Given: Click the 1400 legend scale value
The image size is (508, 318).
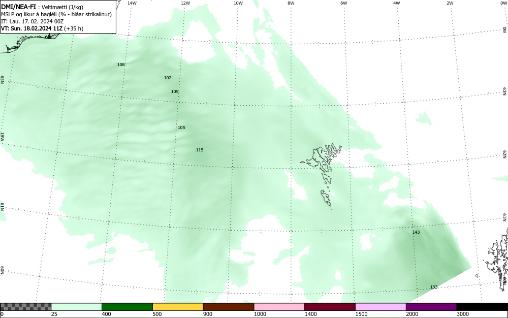Looking at the screenshot, I should point(310,314).
